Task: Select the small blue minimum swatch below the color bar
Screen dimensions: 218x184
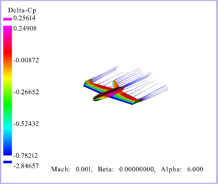Action: (7, 162)
